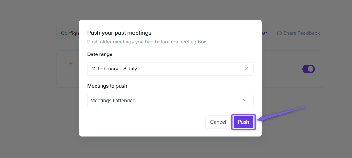Open the partially hidden Configu… dropdown button
352x158 pixels.
[68, 33]
